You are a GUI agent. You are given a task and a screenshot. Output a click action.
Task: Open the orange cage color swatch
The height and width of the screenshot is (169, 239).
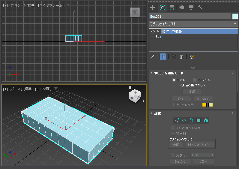[x=204, y=105]
